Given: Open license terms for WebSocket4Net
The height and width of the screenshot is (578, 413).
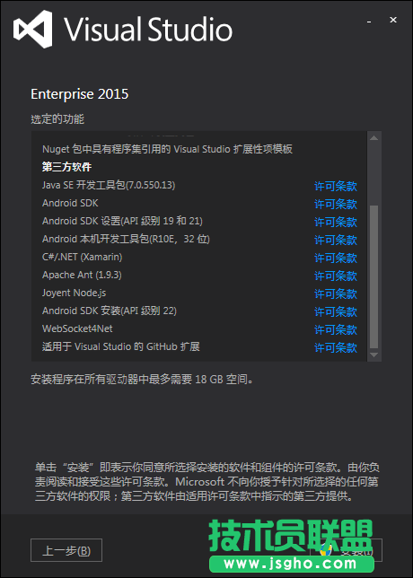Looking at the screenshot, I should click(336, 329).
